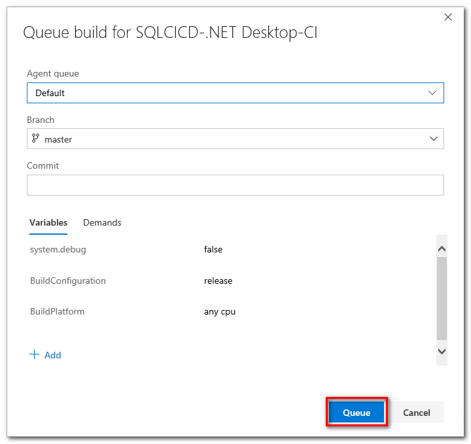471x444 pixels.
Task: Click the Cancel button
Action: [416, 413]
